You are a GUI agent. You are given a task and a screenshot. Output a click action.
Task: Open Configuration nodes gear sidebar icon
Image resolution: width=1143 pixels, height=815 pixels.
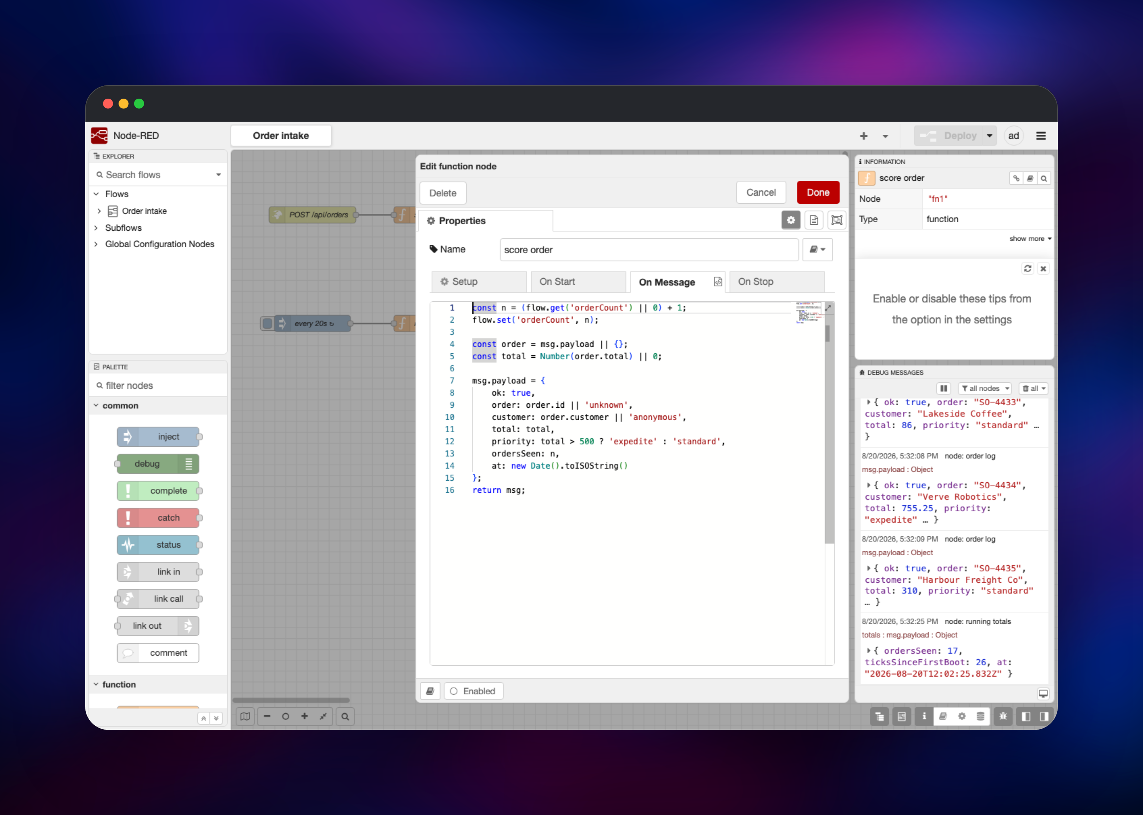point(961,716)
